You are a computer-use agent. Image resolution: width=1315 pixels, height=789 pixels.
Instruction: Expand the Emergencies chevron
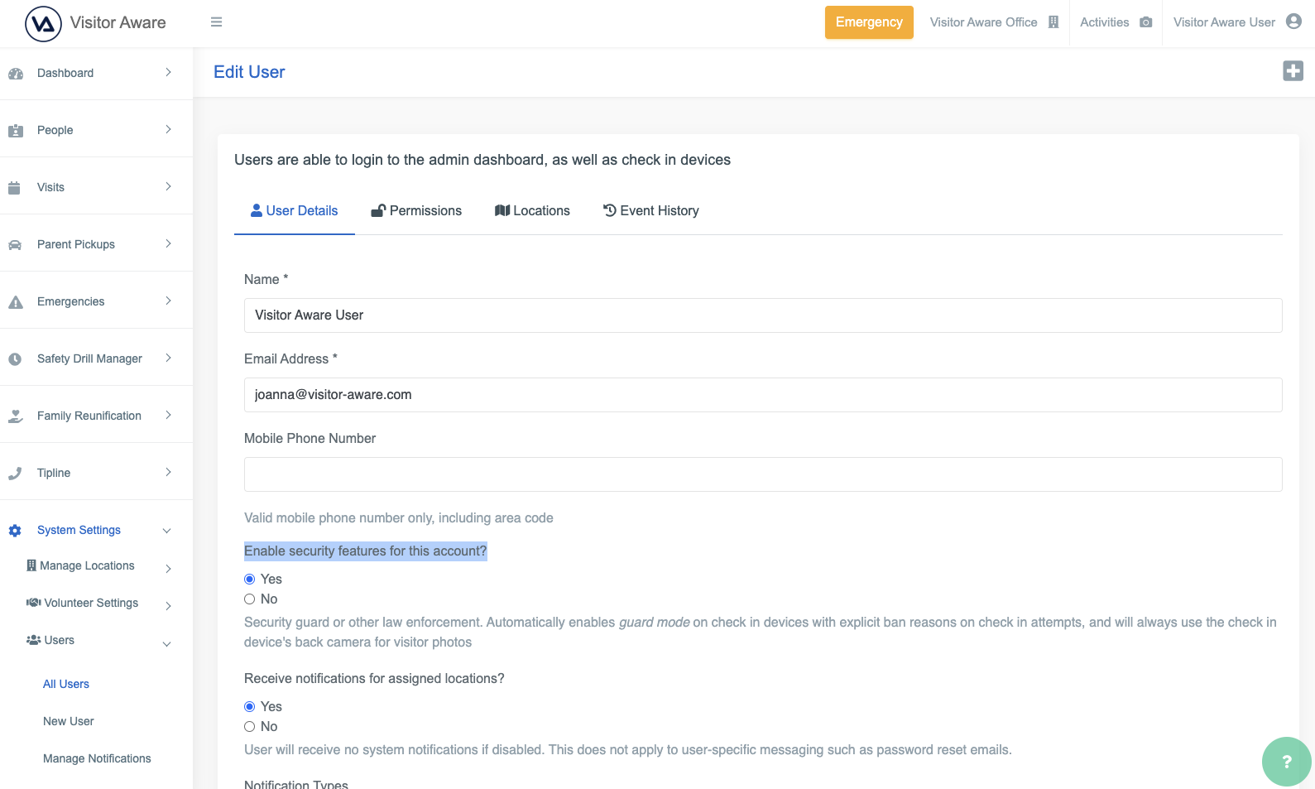[x=168, y=301]
